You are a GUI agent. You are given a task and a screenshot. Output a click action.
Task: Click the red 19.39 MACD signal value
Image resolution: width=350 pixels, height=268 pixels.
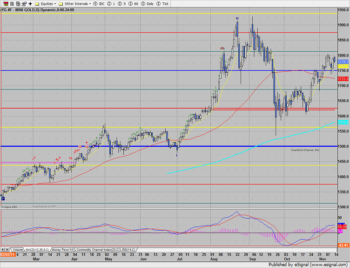point(343,227)
